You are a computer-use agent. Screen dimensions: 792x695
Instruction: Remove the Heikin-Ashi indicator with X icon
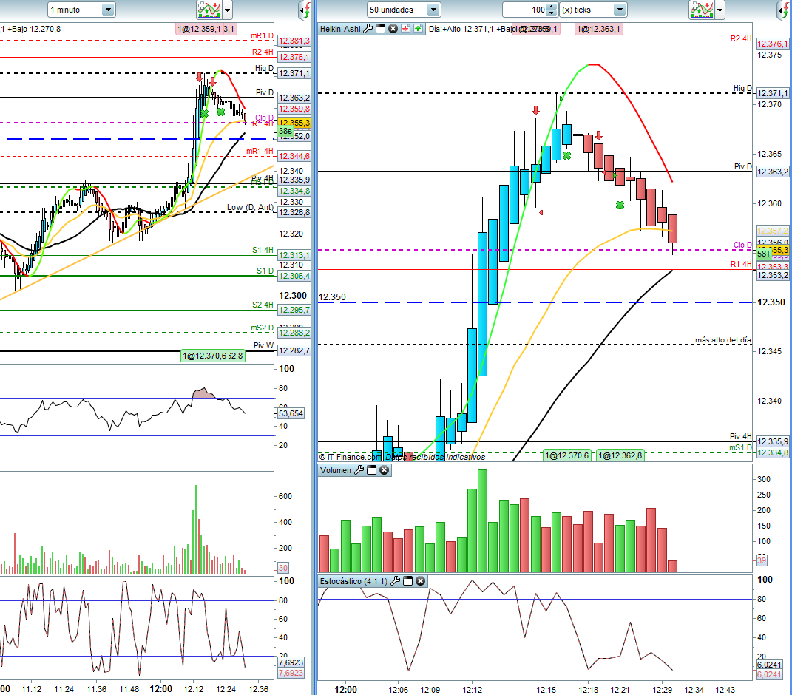pos(393,29)
